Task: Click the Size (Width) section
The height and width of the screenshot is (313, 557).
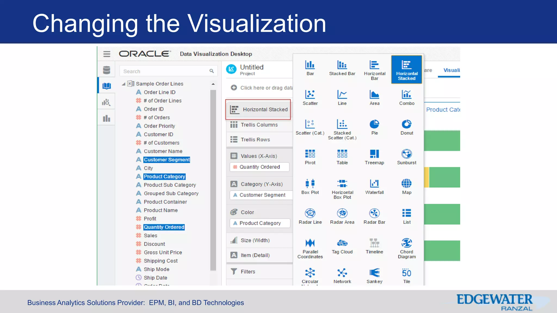Action: (259, 240)
